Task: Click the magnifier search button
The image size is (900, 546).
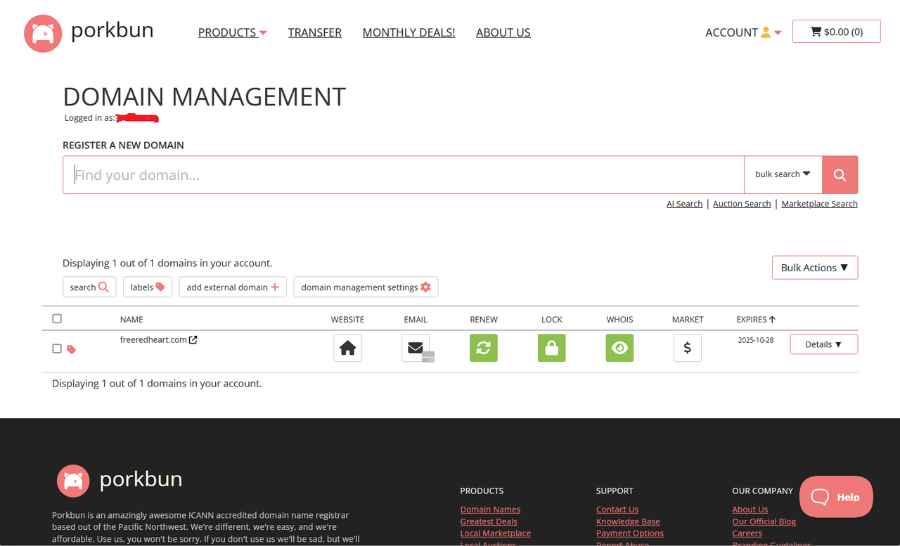Action: pyautogui.click(x=840, y=175)
